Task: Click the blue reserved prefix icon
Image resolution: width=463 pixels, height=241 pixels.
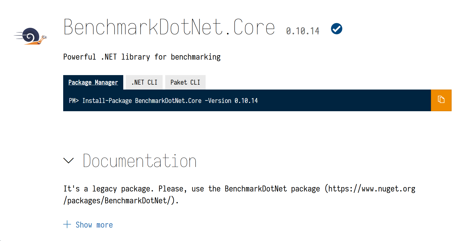Action: 336,29
